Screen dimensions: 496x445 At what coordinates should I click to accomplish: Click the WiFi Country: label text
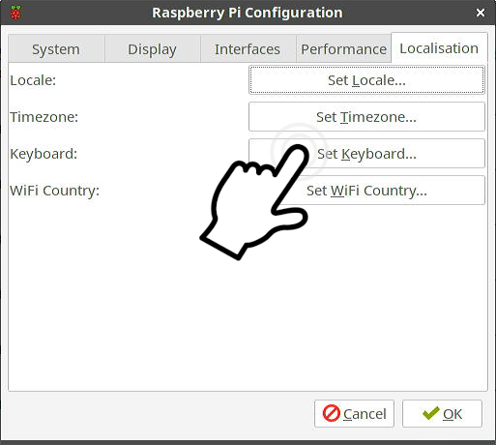tap(55, 191)
